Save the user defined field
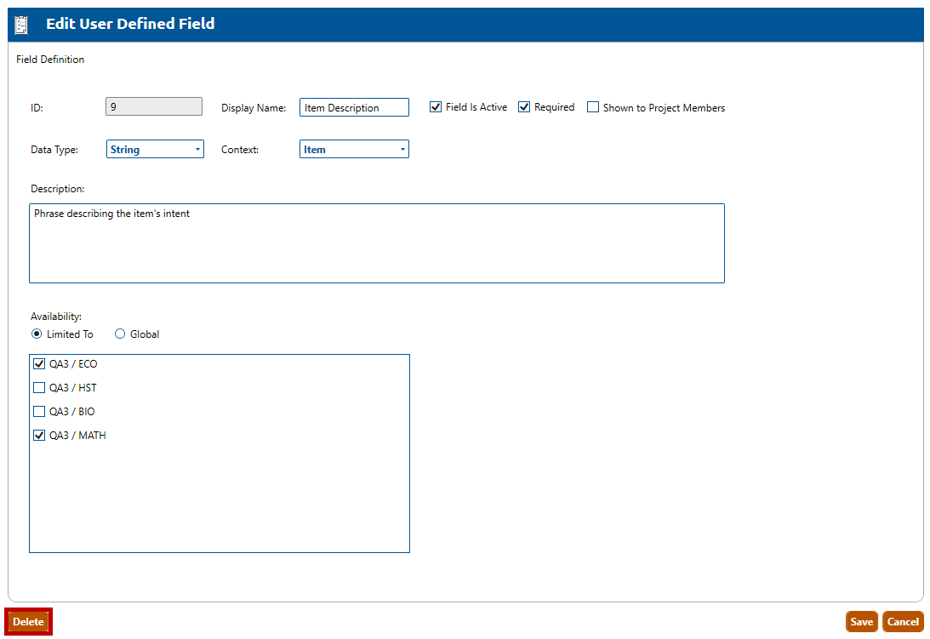Image resolution: width=930 pixels, height=639 pixels. point(861,622)
